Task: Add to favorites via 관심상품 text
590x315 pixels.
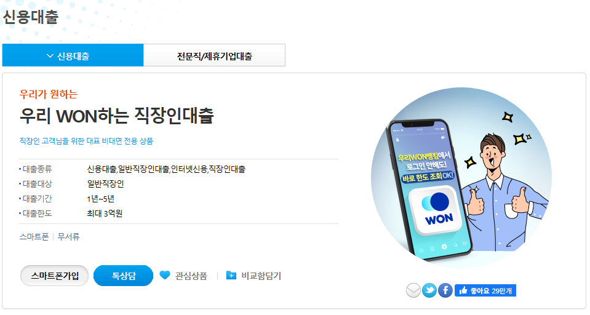Action: click(x=191, y=276)
